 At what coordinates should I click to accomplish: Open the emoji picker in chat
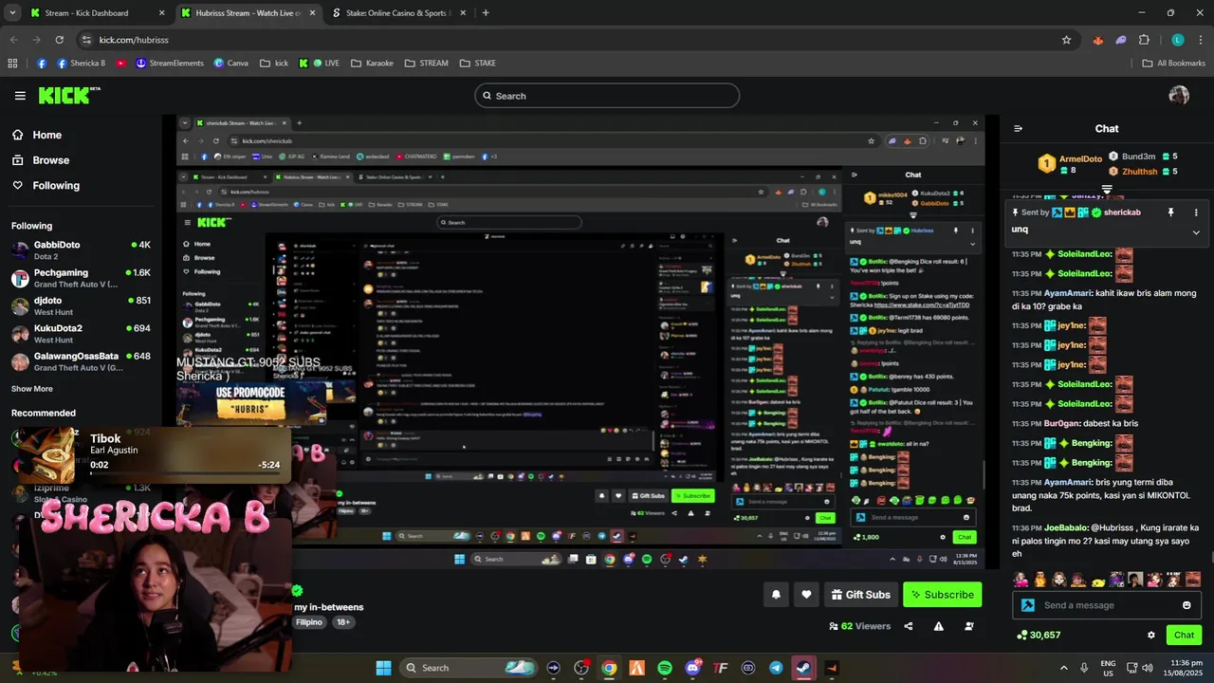(1186, 605)
